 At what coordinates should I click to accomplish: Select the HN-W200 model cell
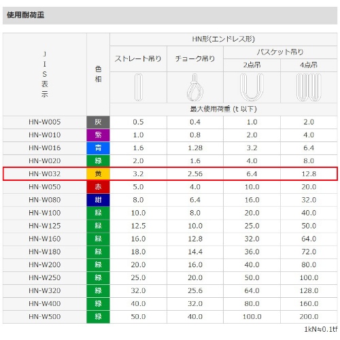tap(45, 265)
